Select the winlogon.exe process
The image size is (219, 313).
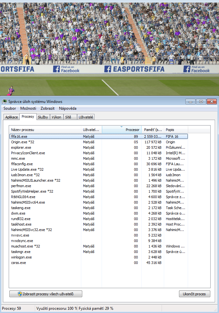[98, 257]
